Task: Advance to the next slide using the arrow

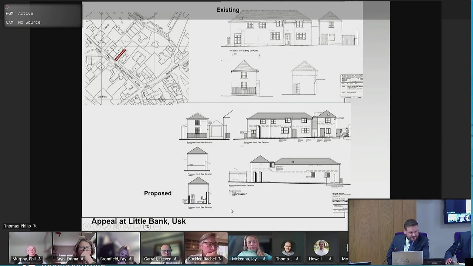Action: pos(96,226)
